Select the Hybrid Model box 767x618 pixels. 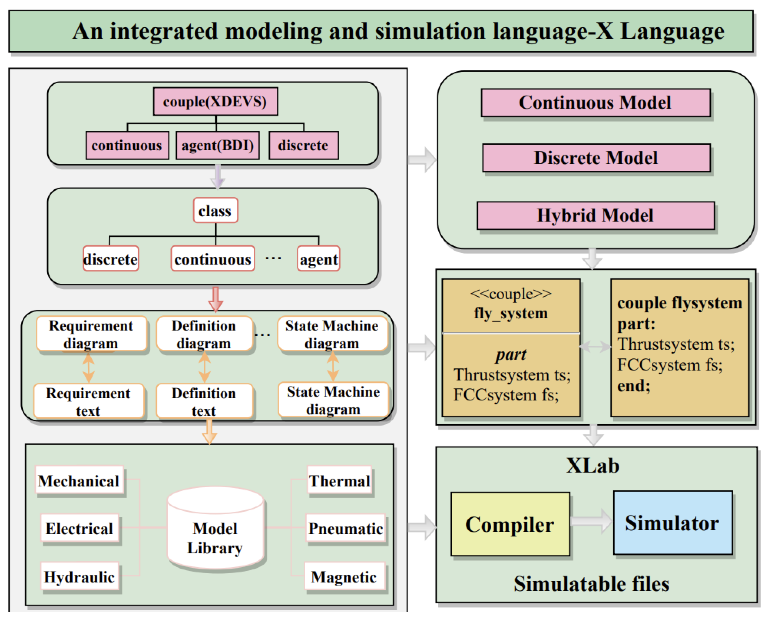[x=595, y=216]
